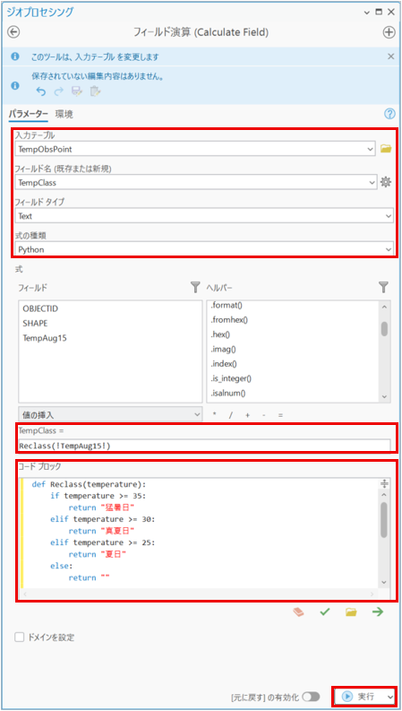
Task: Open the 値の挿入 dropdown
Action: point(110,414)
